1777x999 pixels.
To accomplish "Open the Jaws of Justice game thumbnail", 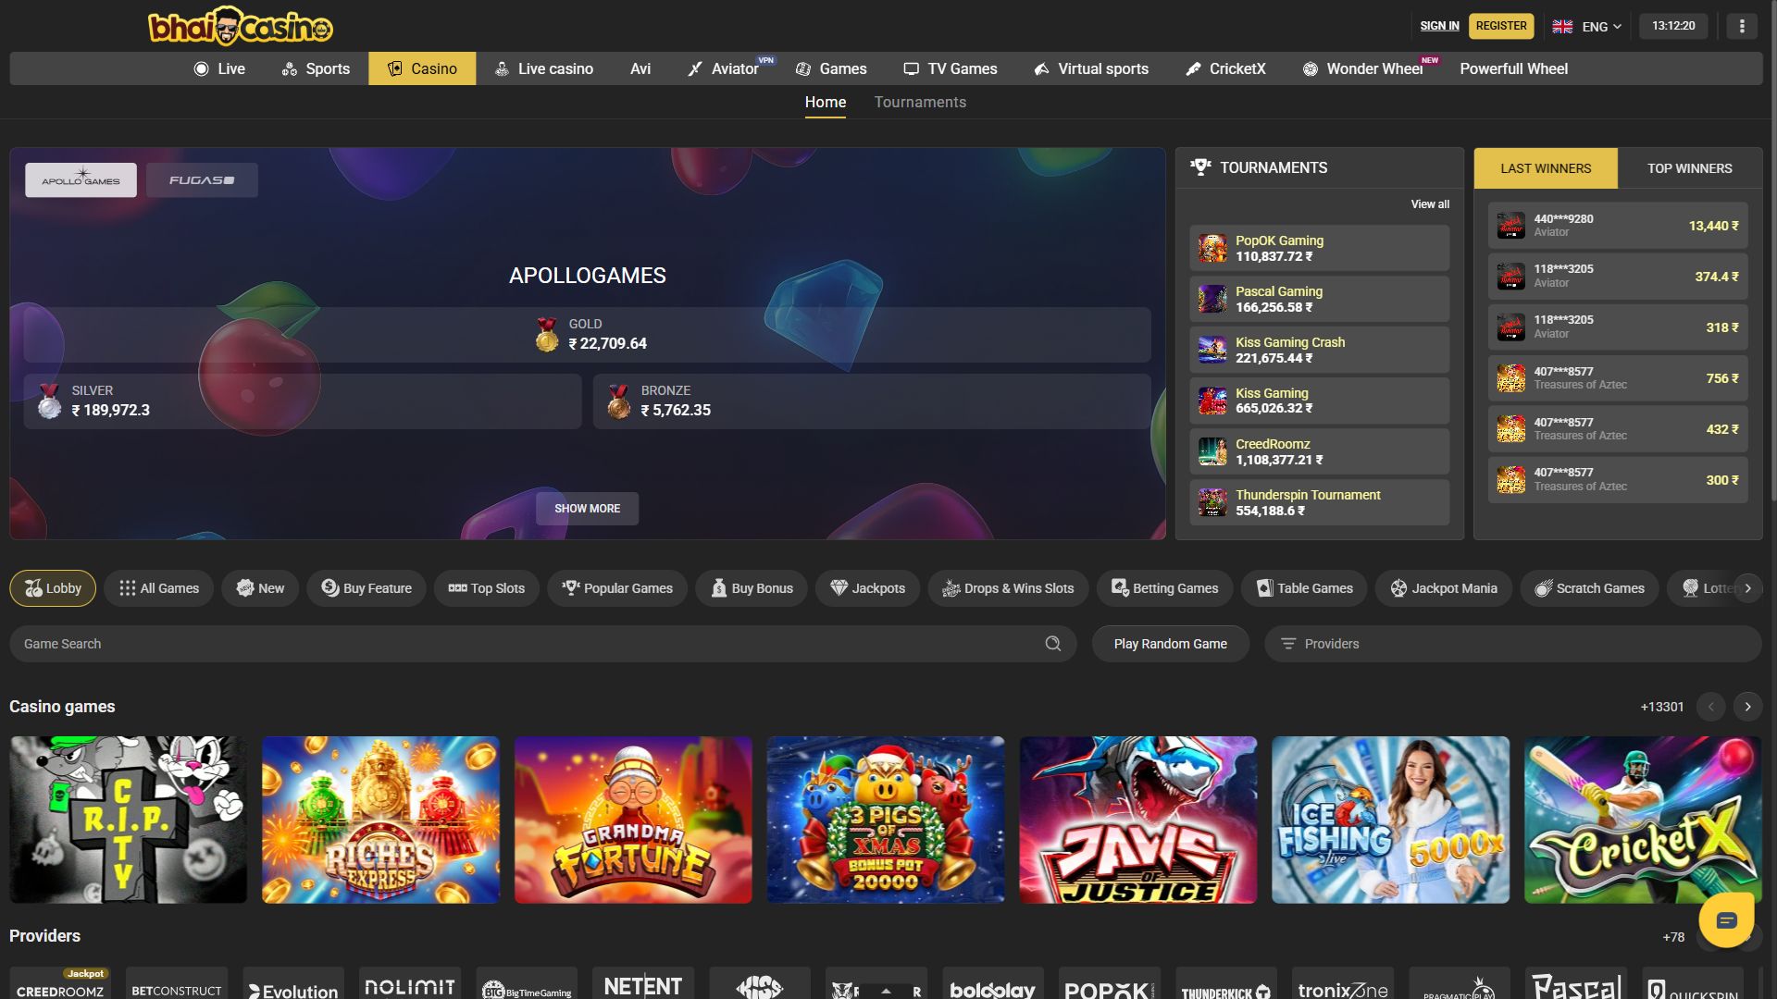I will tap(1137, 820).
